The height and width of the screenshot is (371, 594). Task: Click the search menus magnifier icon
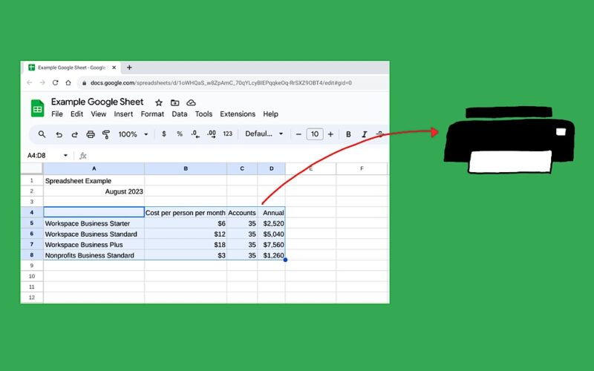click(42, 134)
